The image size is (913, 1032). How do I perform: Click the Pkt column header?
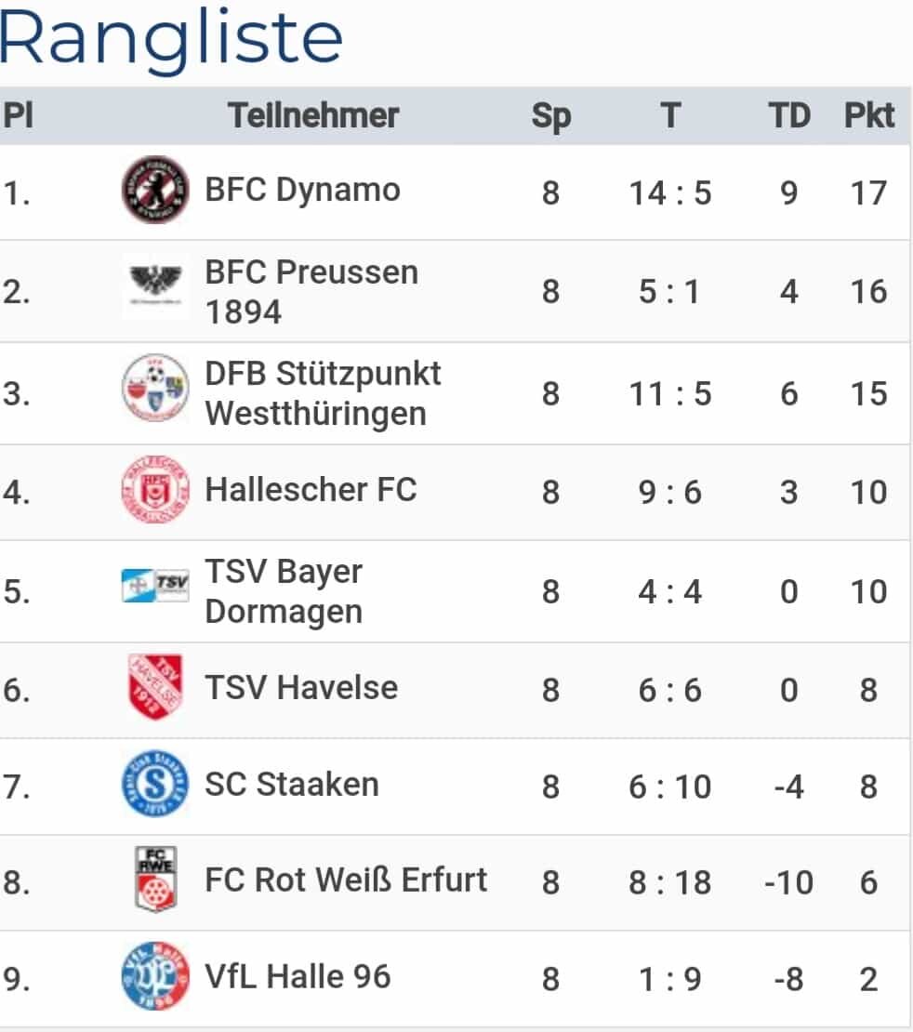pyautogui.click(x=869, y=116)
